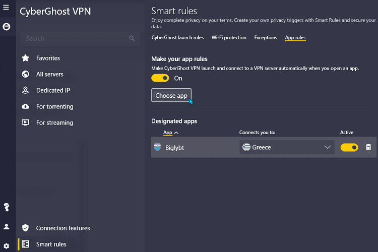378x252 pixels.
Task: Open the hamburger menu icon
Action: point(6,7)
